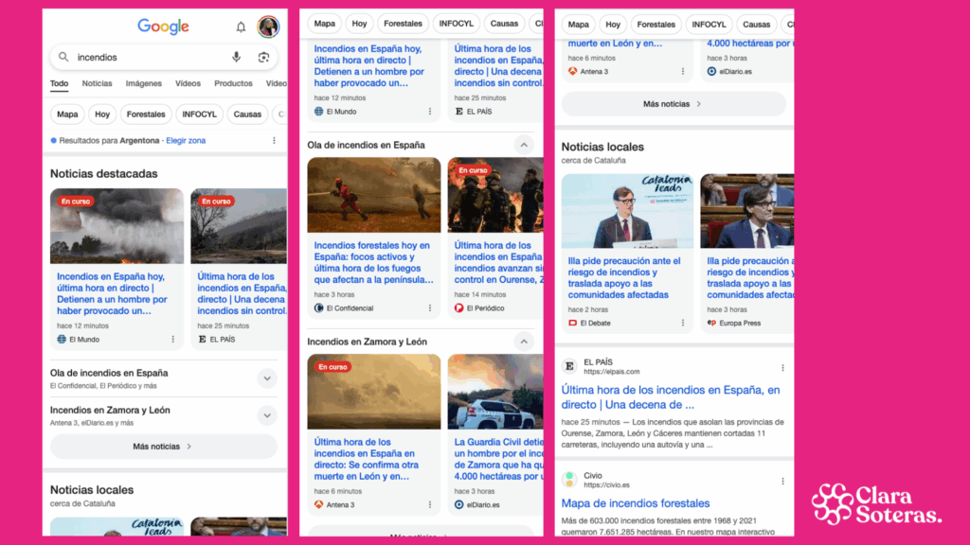Open three-dot menu on El Confidencial card
Viewport: 970px width, 545px height.
430,308
